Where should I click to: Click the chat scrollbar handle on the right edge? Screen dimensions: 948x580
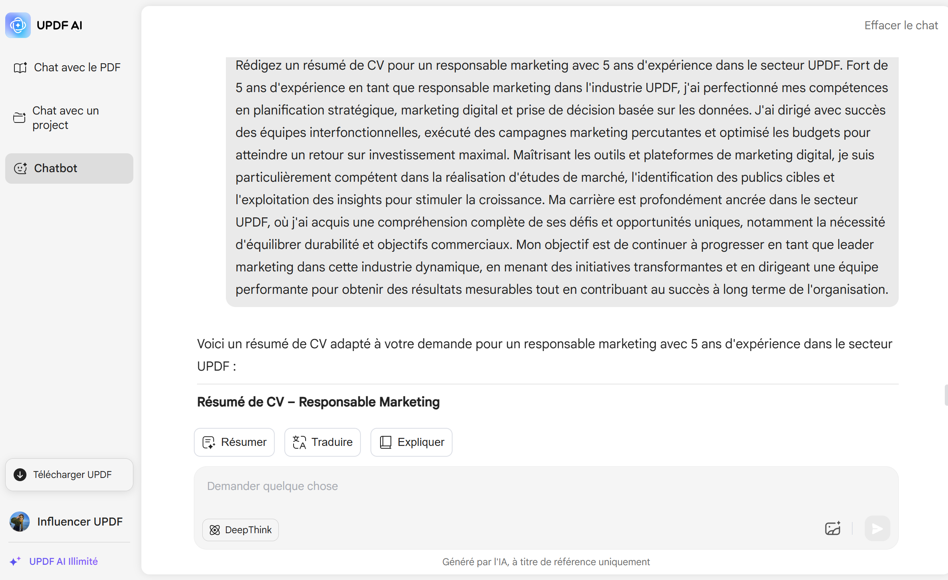pos(946,395)
